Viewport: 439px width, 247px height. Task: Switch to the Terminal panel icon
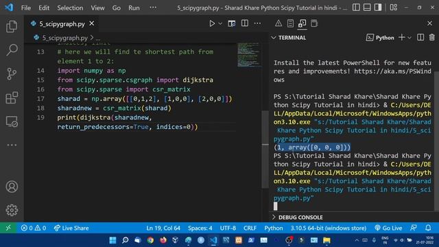pos(302,23)
